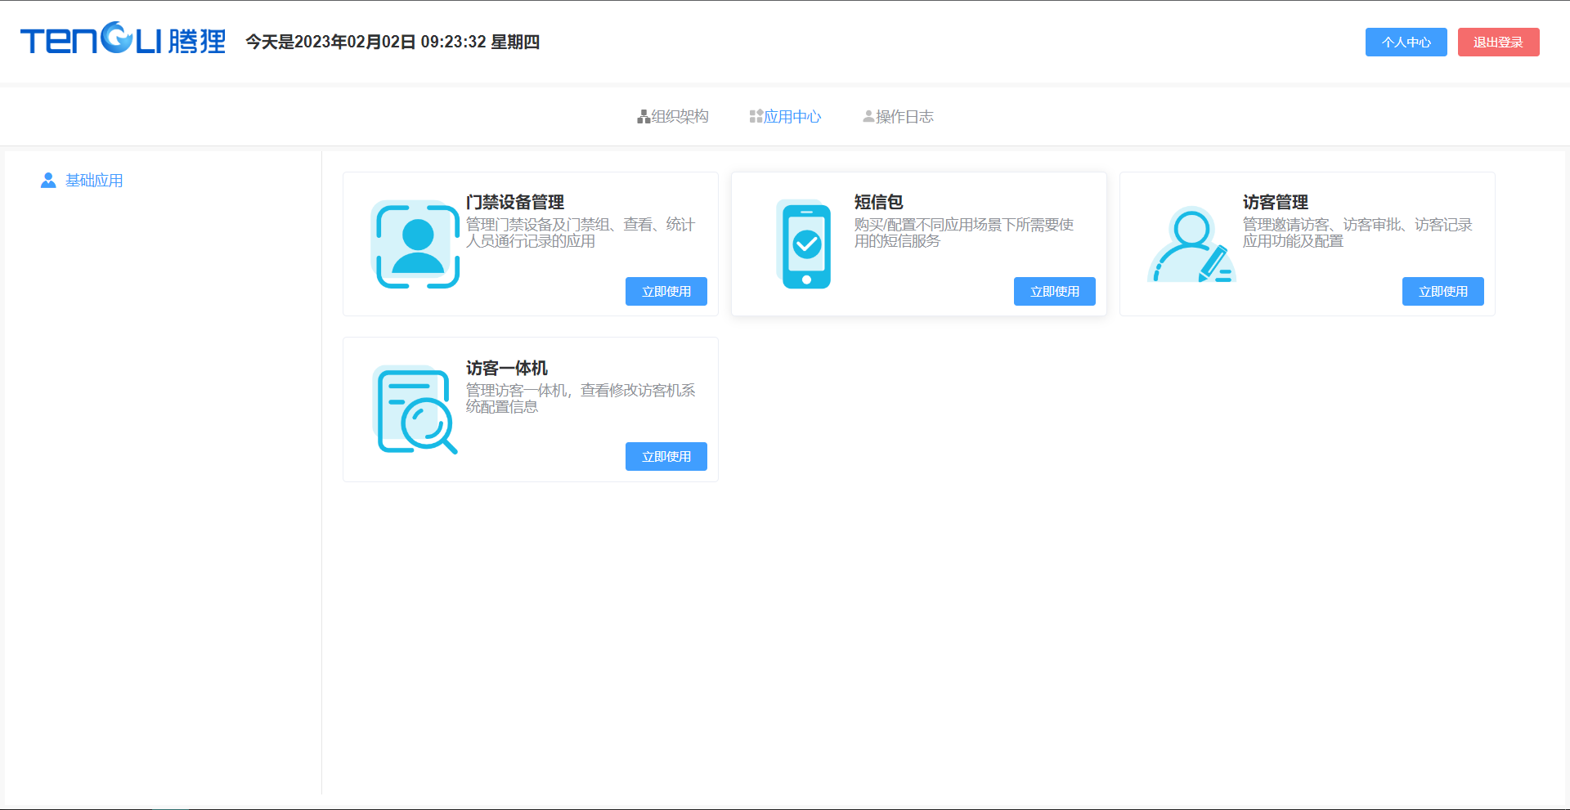The width and height of the screenshot is (1570, 810).
Task: Click the 访客管理 title
Action: (x=1276, y=202)
